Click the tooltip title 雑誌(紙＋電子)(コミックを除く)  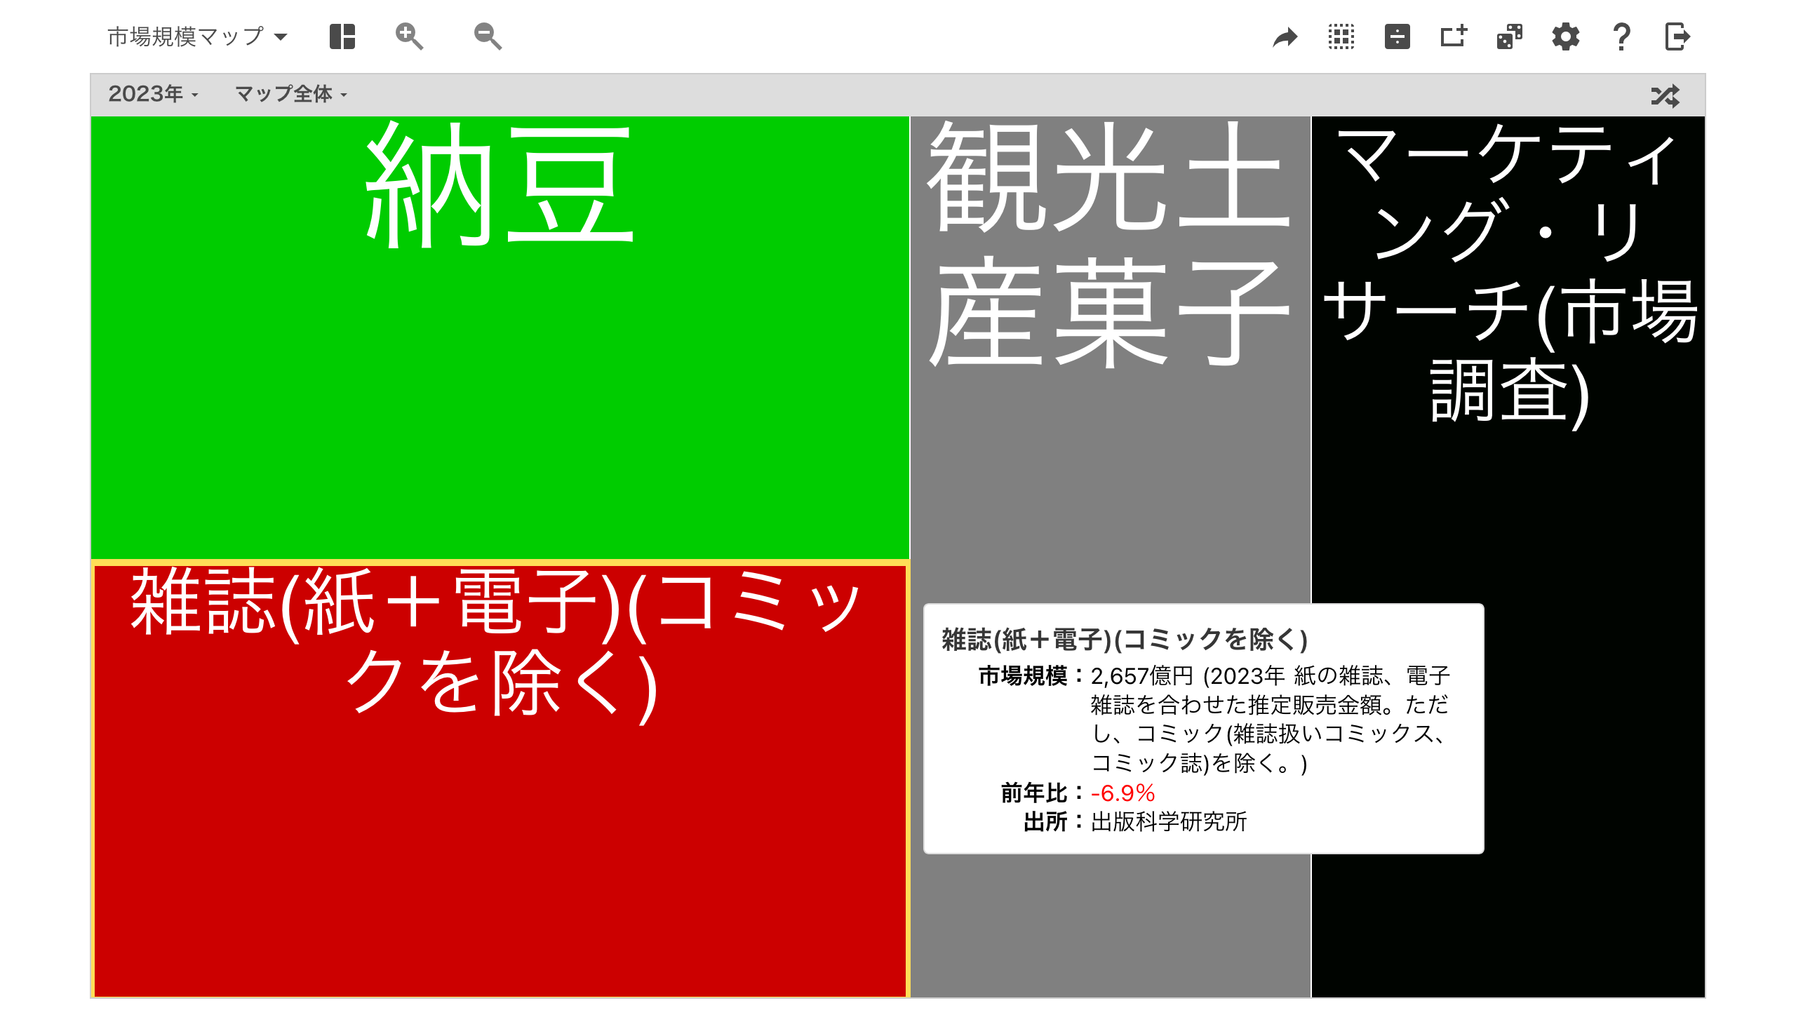1125,640
